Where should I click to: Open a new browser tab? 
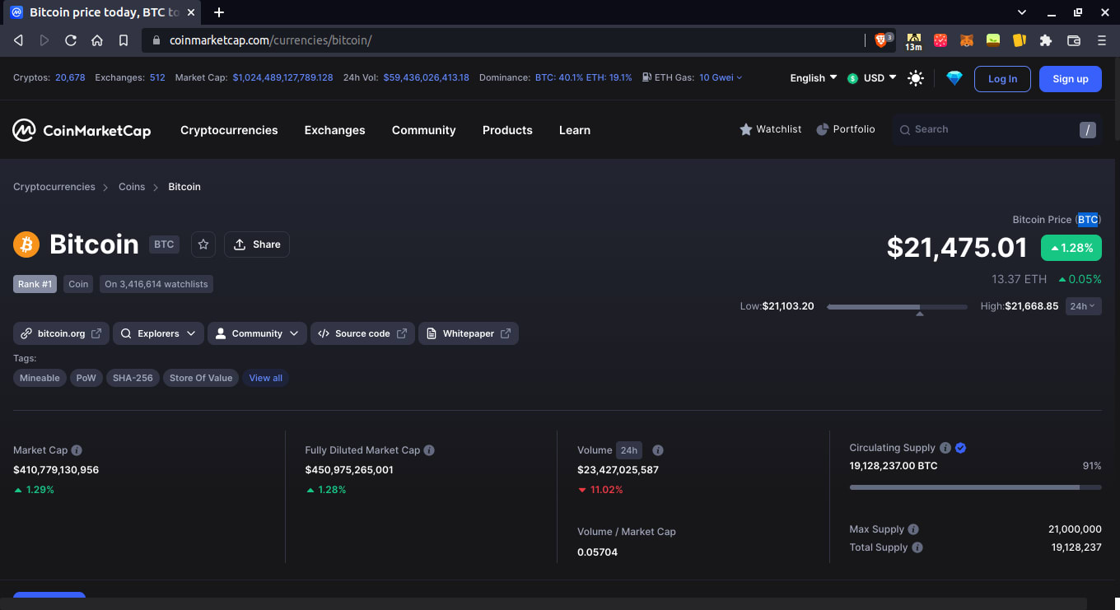point(219,12)
